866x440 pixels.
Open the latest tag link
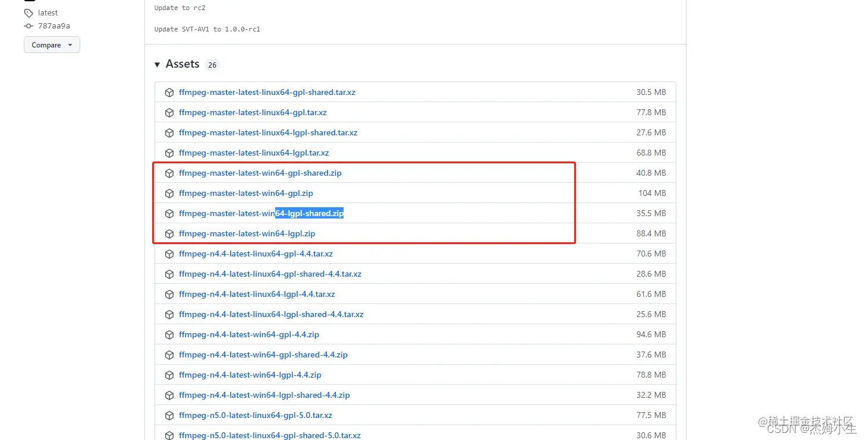pyautogui.click(x=48, y=12)
